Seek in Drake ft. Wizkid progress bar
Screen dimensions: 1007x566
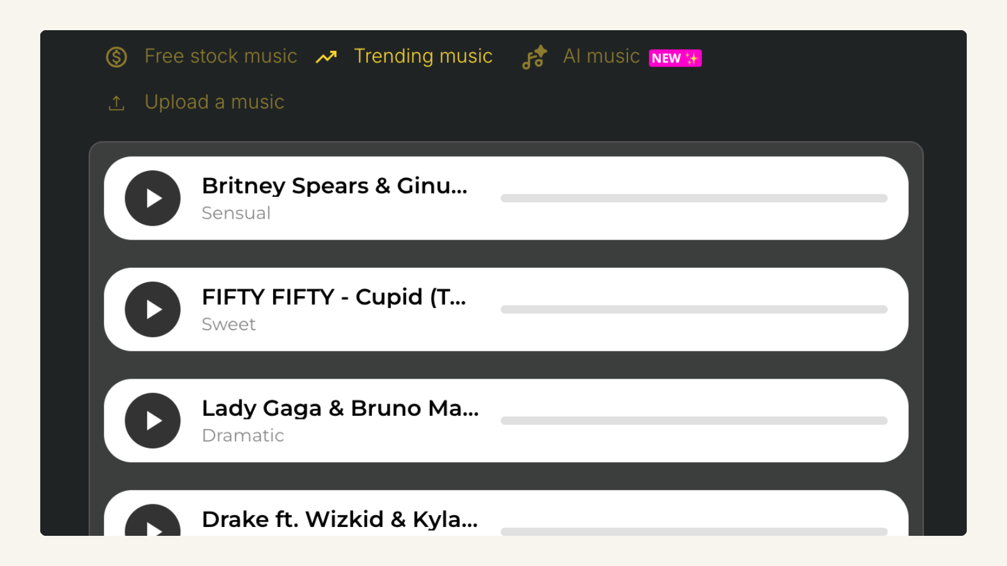pyautogui.click(x=694, y=531)
